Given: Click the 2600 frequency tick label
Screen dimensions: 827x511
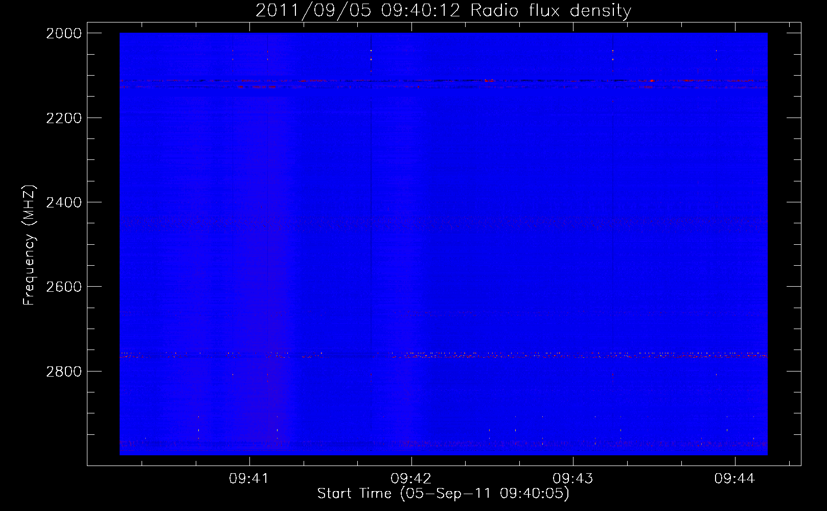Looking at the screenshot, I should coord(64,287).
